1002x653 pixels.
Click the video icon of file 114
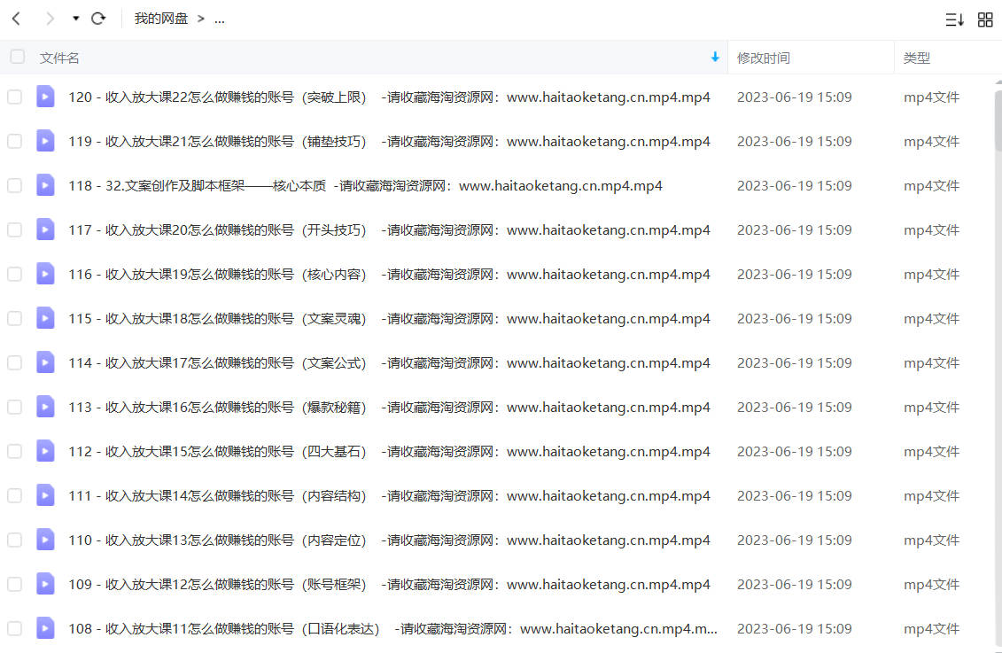tap(45, 362)
